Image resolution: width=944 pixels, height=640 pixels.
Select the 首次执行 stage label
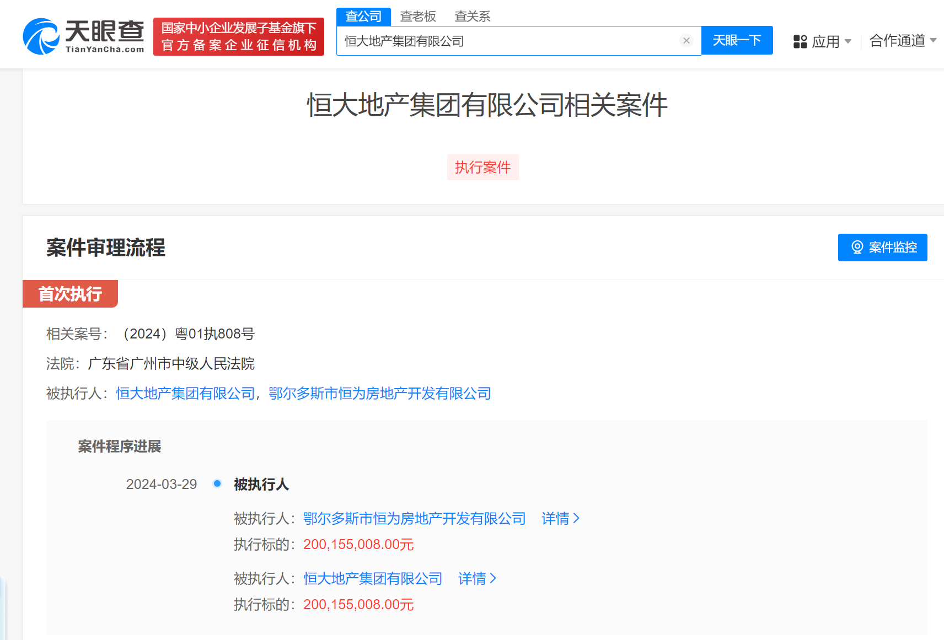70,294
